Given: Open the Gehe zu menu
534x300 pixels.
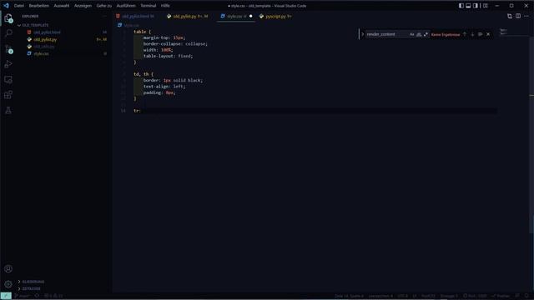Looking at the screenshot, I should (103, 6).
